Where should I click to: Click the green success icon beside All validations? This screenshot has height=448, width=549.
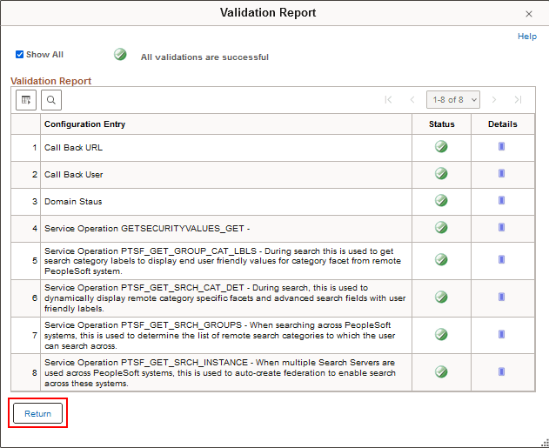120,55
